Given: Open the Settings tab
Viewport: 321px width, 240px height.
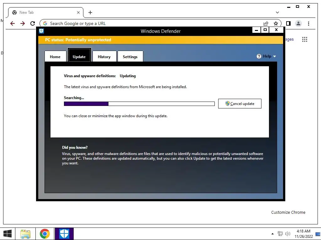Looking at the screenshot, I should (x=130, y=56).
